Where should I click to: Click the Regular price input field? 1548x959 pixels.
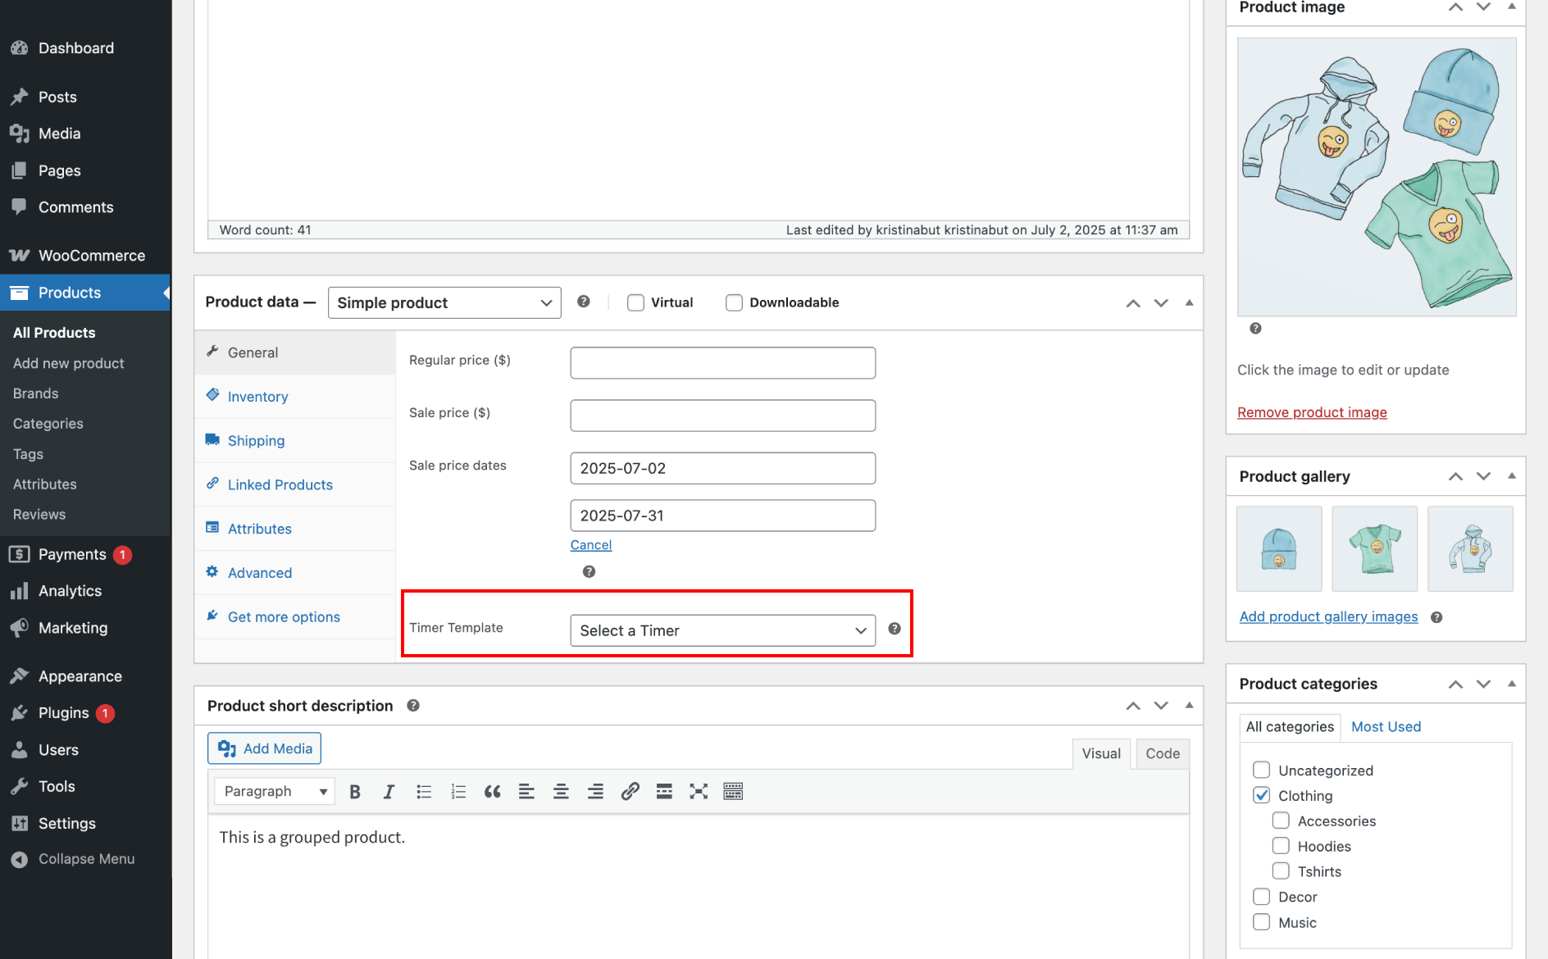tap(722, 363)
